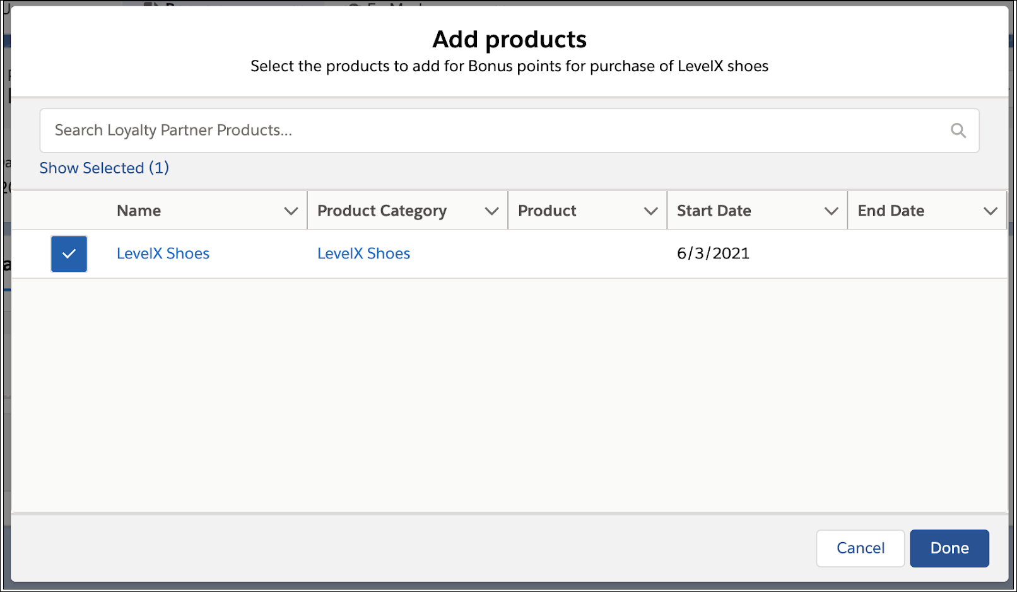Open the LevelX Shoes name link
The width and height of the screenshot is (1017, 592).
pyautogui.click(x=163, y=253)
